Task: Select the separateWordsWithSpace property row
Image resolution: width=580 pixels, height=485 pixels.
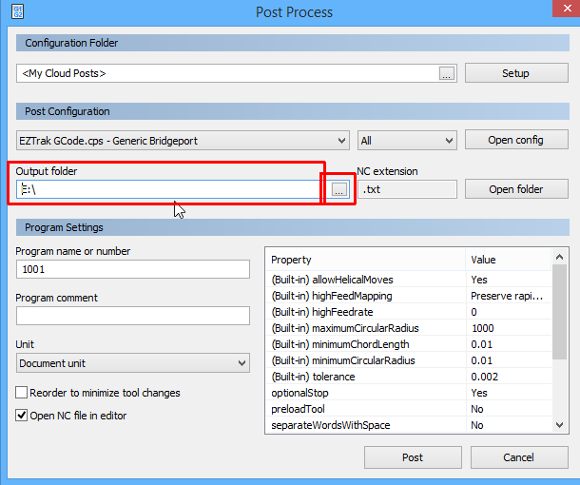Action: (x=408, y=425)
